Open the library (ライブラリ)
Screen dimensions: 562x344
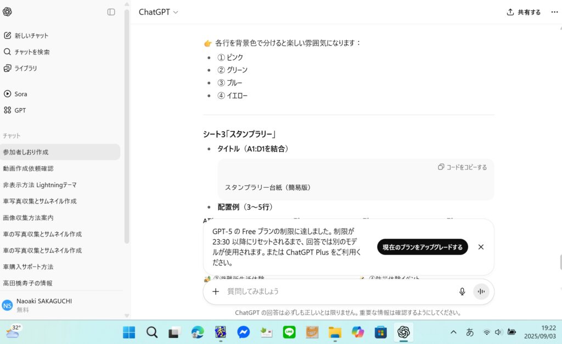pyautogui.click(x=20, y=68)
